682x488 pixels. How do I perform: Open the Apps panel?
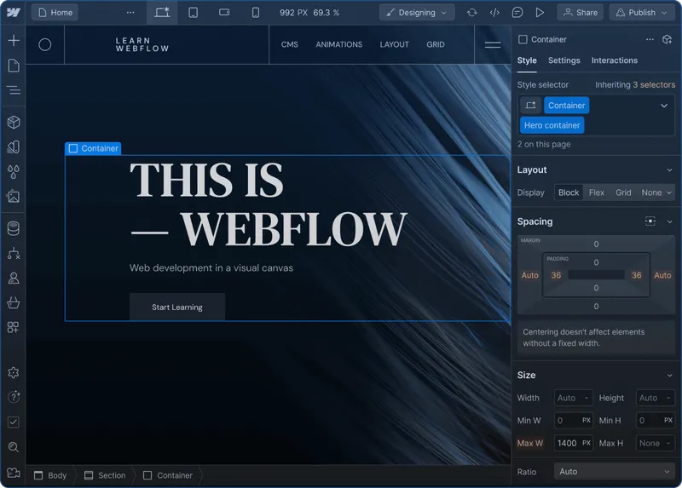point(14,327)
